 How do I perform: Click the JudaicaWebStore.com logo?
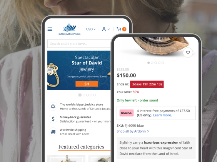pyautogui.click(x=69, y=29)
